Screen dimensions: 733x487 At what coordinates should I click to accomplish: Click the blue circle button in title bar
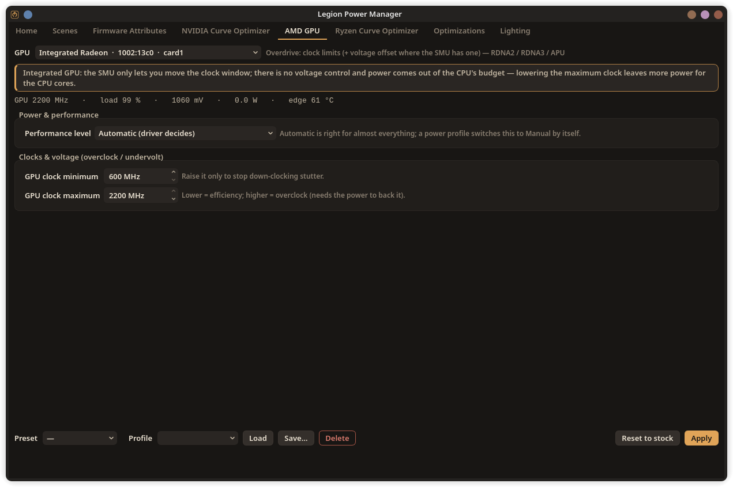(28, 14)
